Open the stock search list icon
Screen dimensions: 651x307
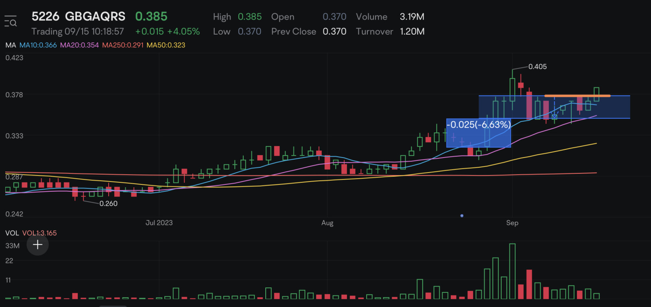coord(11,21)
